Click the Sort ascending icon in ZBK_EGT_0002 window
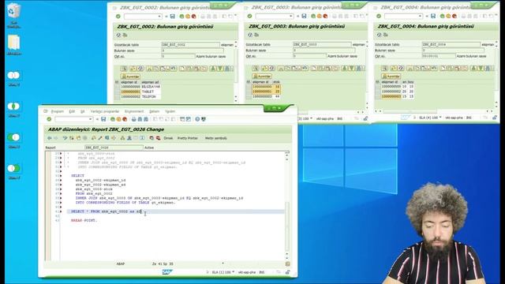 [213, 69]
